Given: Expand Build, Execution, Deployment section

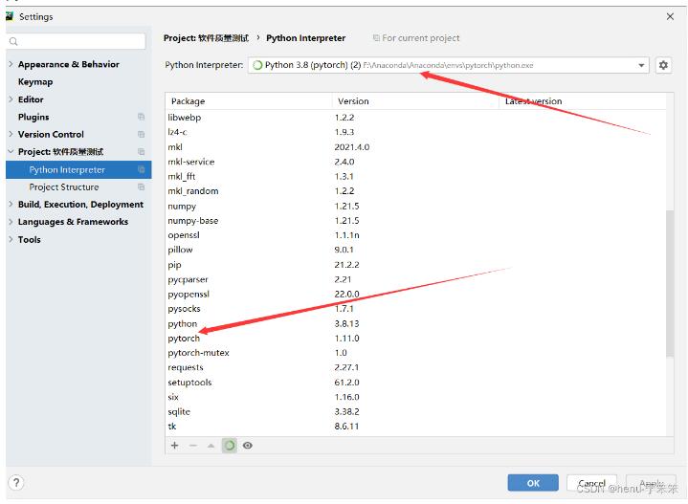Looking at the screenshot, I should click(11, 205).
